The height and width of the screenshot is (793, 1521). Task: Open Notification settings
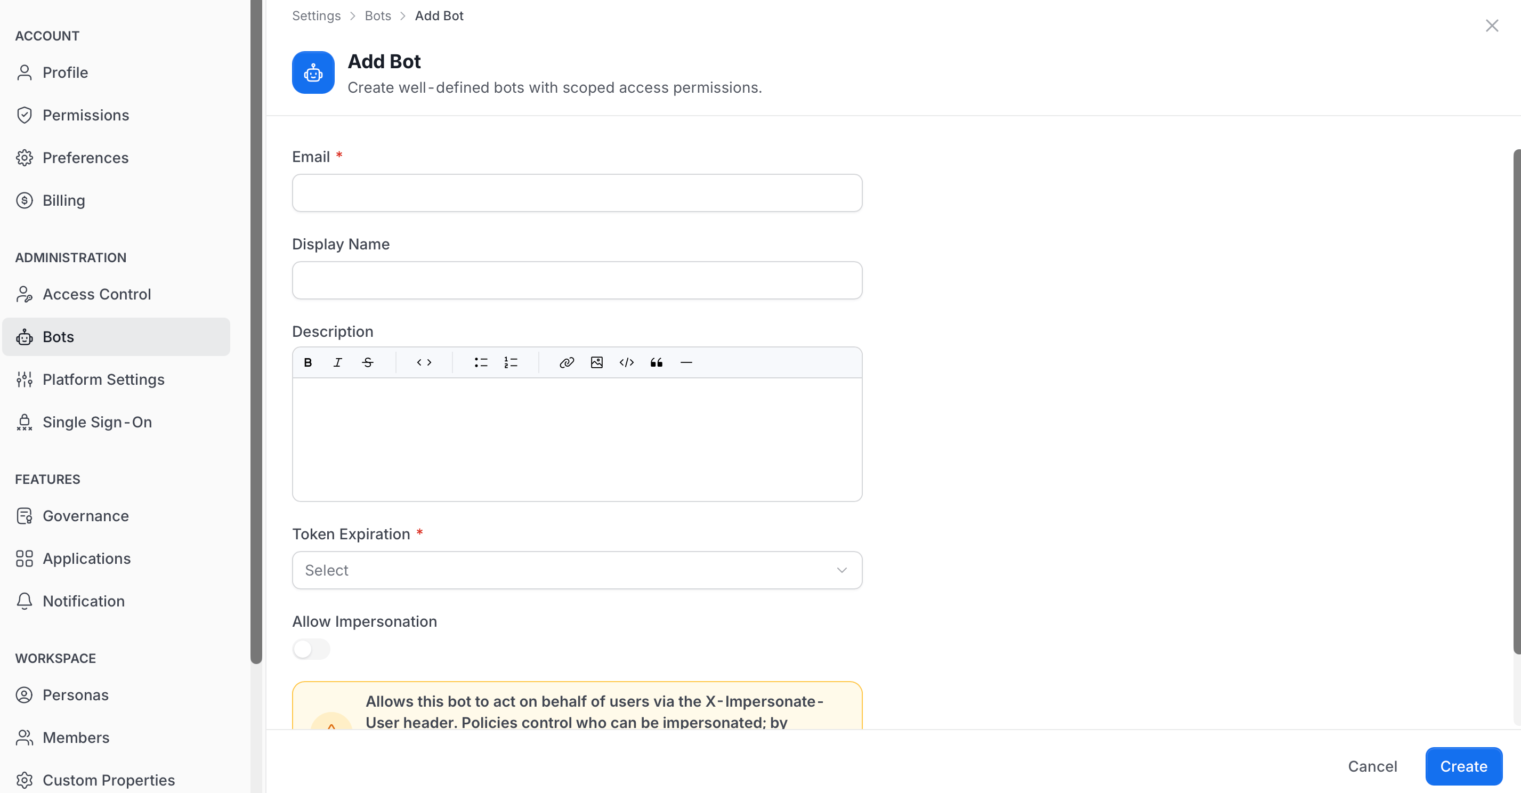pyautogui.click(x=116, y=601)
